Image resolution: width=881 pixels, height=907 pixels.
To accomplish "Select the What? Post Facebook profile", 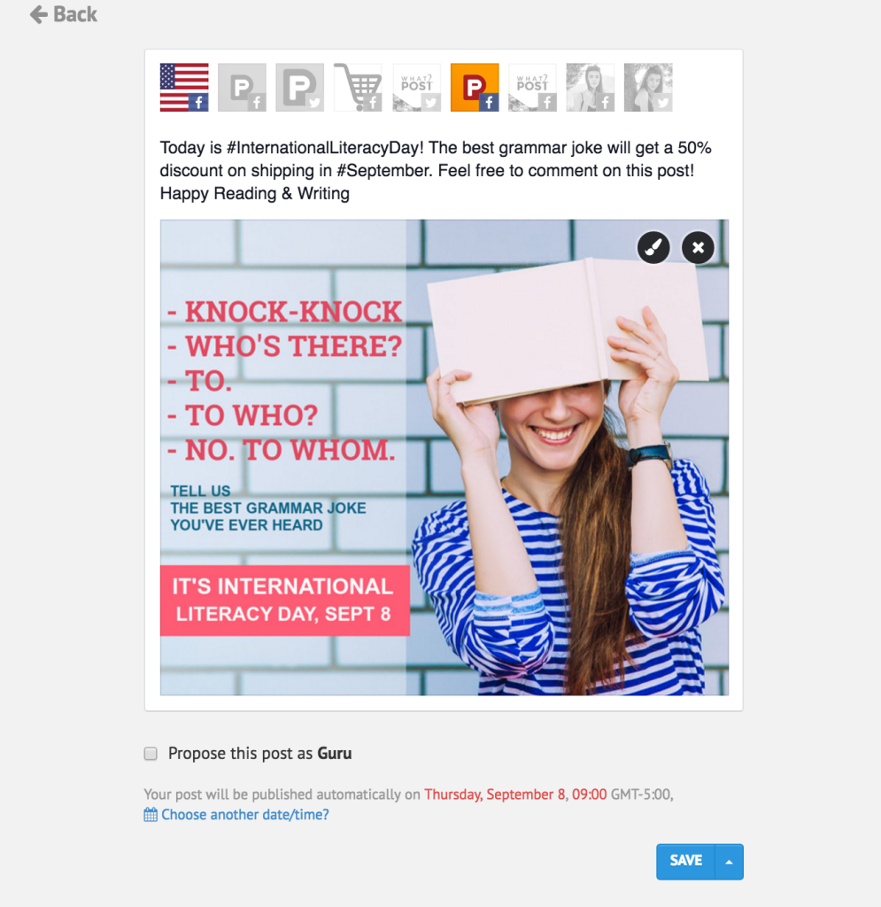I will click(x=532, y=88).
